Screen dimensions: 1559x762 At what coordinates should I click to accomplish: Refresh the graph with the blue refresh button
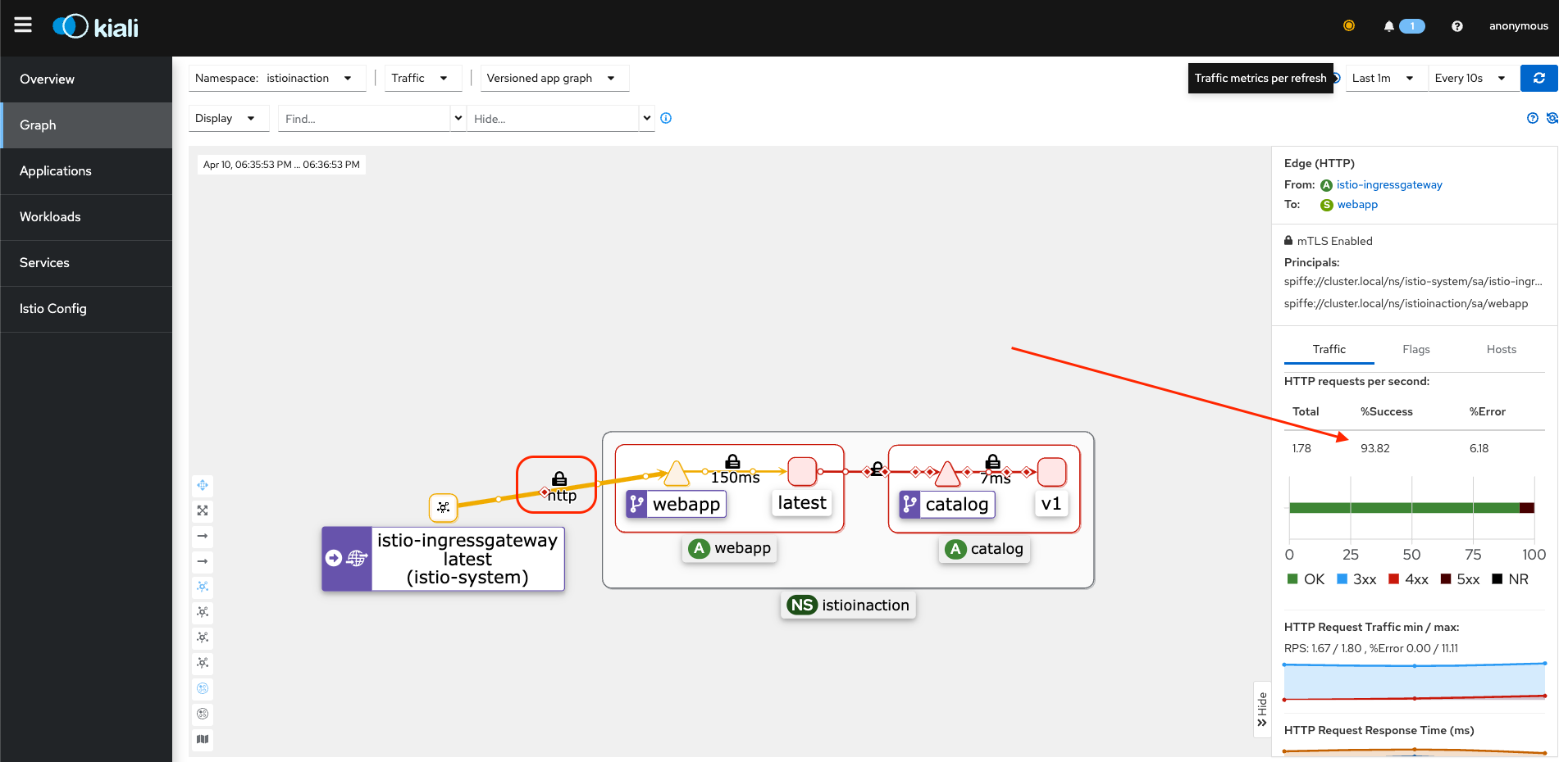point(1538,78)
